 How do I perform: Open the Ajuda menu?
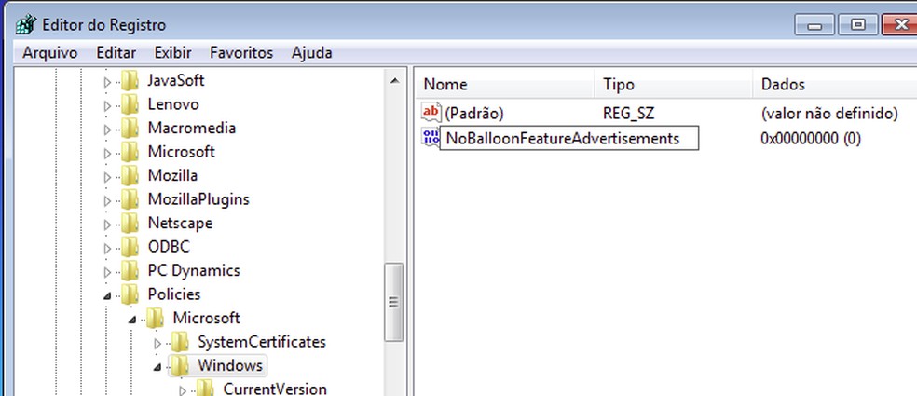point(311,52)
